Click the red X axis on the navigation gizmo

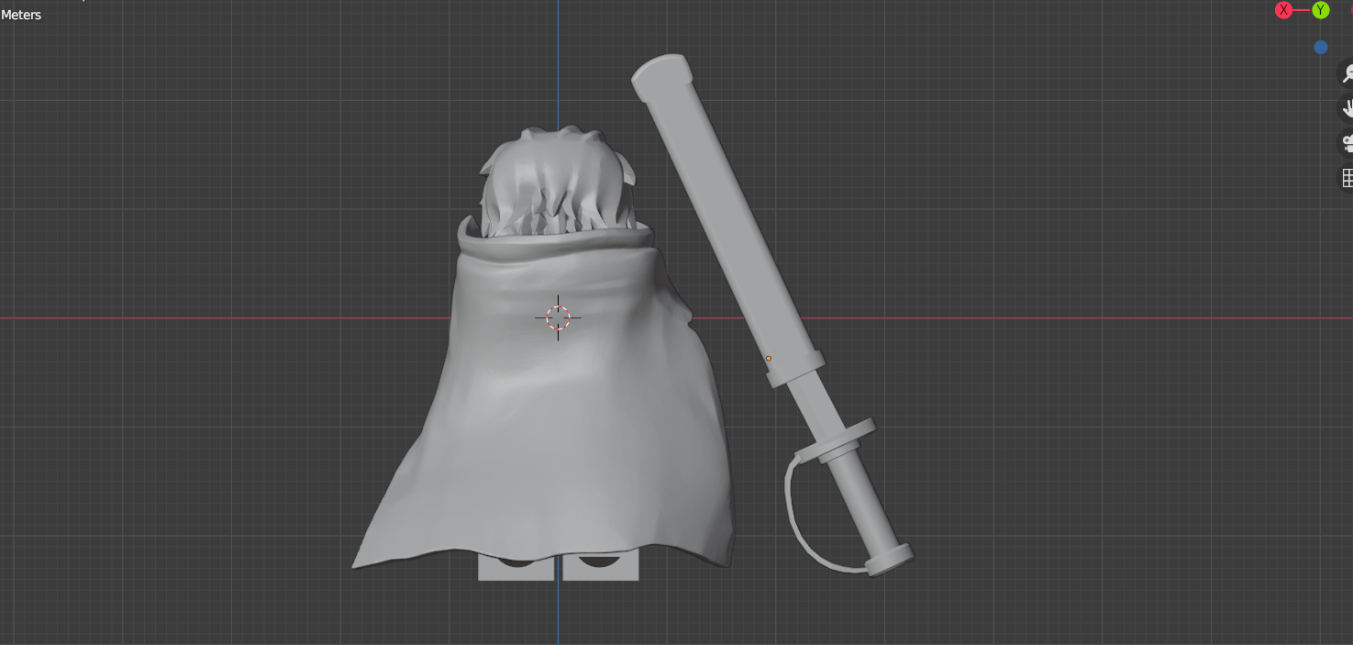1283,10
